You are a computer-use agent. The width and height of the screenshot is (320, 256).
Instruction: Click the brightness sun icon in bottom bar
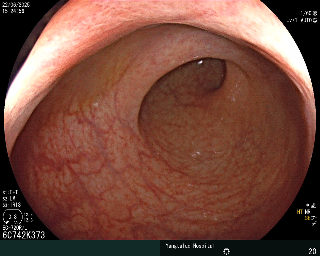226,251
